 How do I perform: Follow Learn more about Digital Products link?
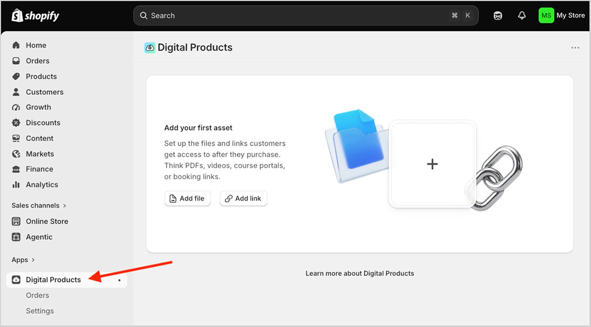click(x=360, y=273)
